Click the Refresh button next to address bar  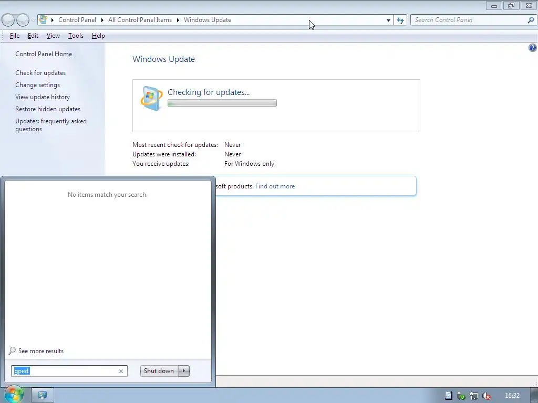[400, 20]
